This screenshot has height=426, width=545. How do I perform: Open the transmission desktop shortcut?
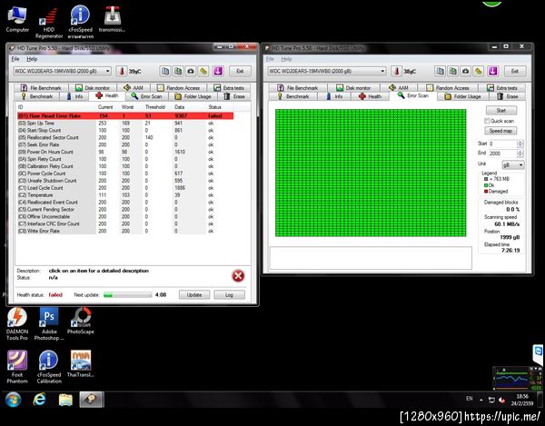coord(112,19)
